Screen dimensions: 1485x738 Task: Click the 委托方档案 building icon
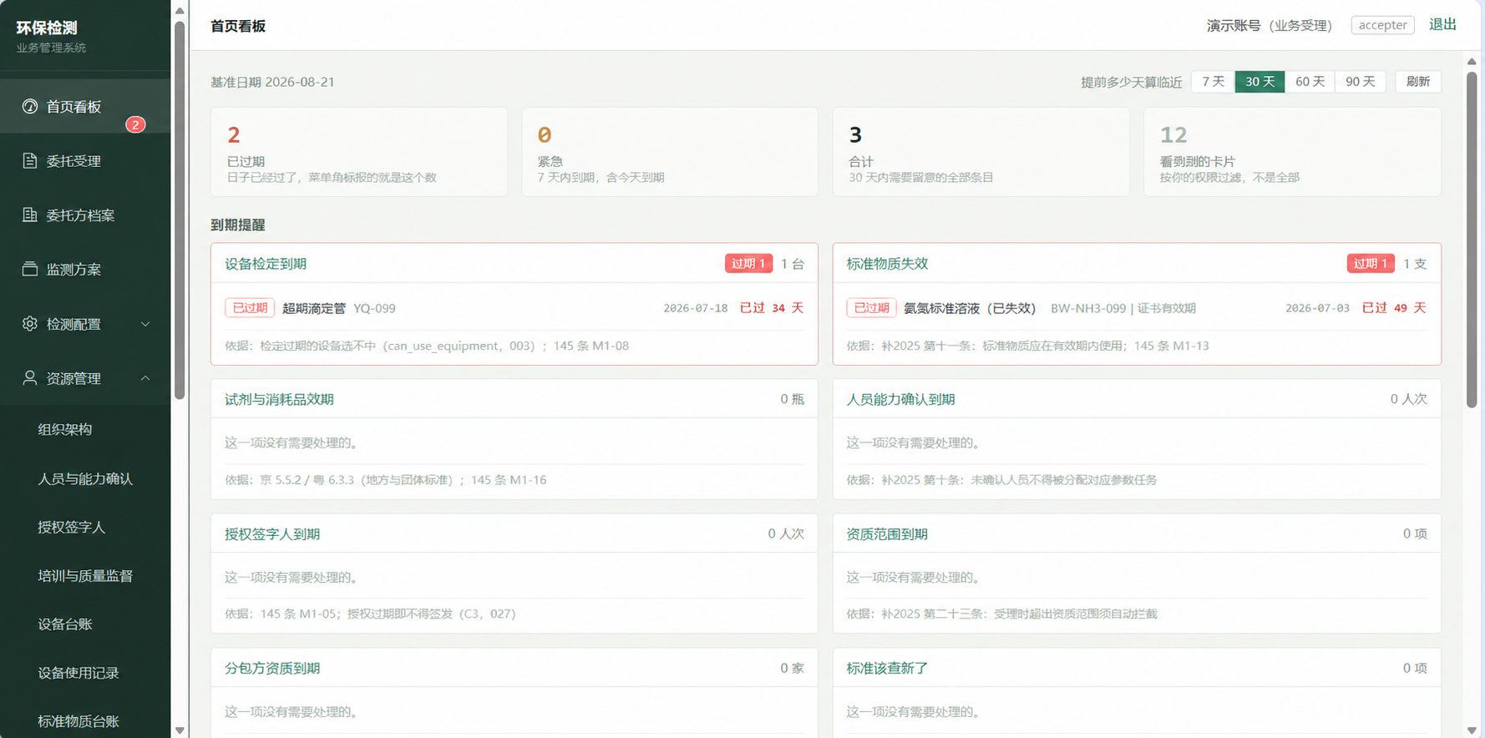coord(30,215)
